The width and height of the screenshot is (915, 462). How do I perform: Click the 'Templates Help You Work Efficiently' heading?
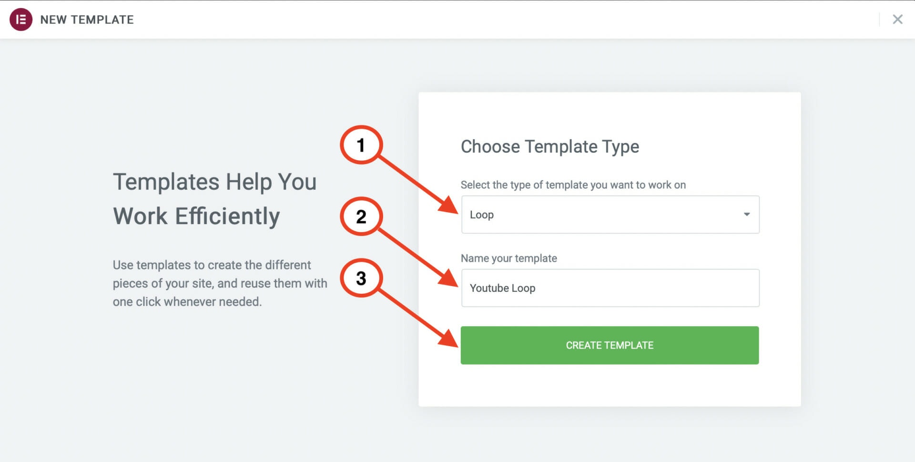(x=214, y=199)
